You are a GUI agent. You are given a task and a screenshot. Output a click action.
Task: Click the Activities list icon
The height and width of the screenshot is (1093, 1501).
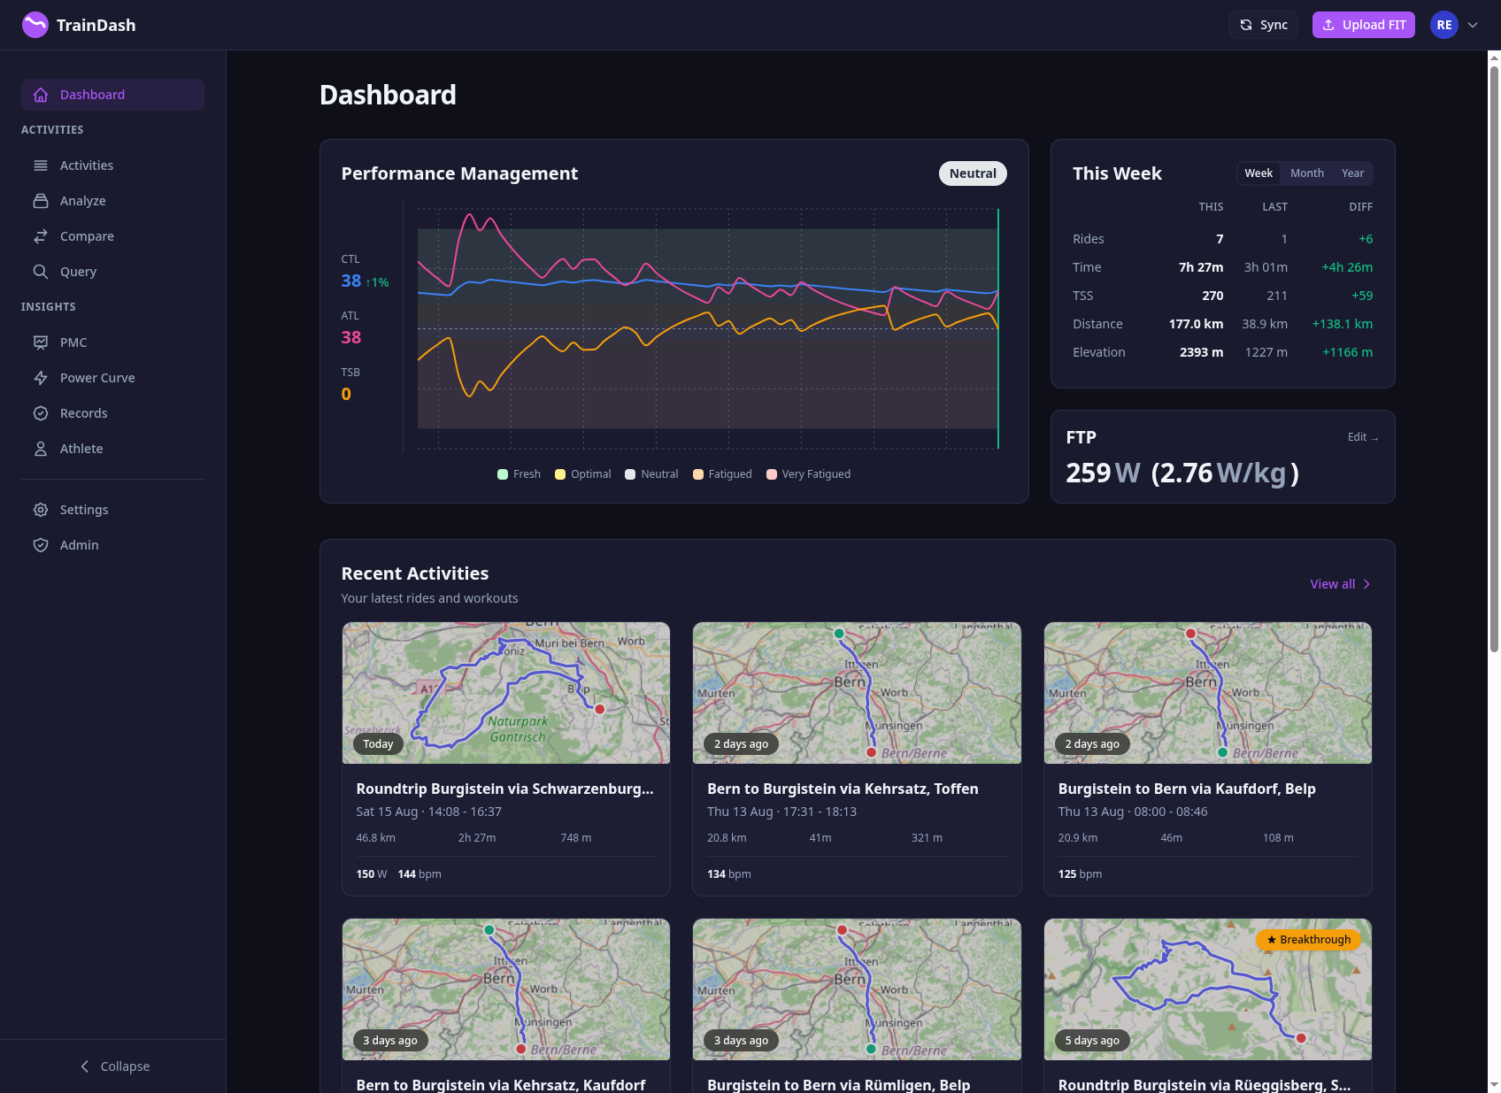tap(41, 165)
